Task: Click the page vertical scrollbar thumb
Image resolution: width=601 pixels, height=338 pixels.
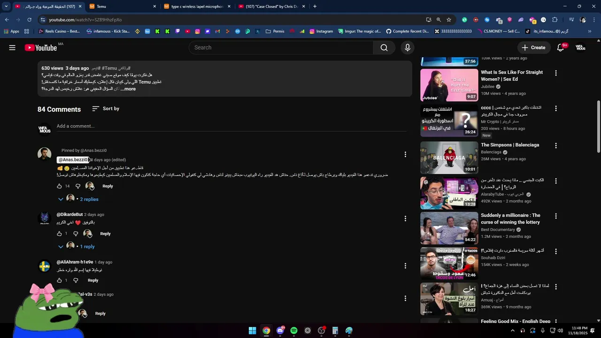Action: click(598, 126)
